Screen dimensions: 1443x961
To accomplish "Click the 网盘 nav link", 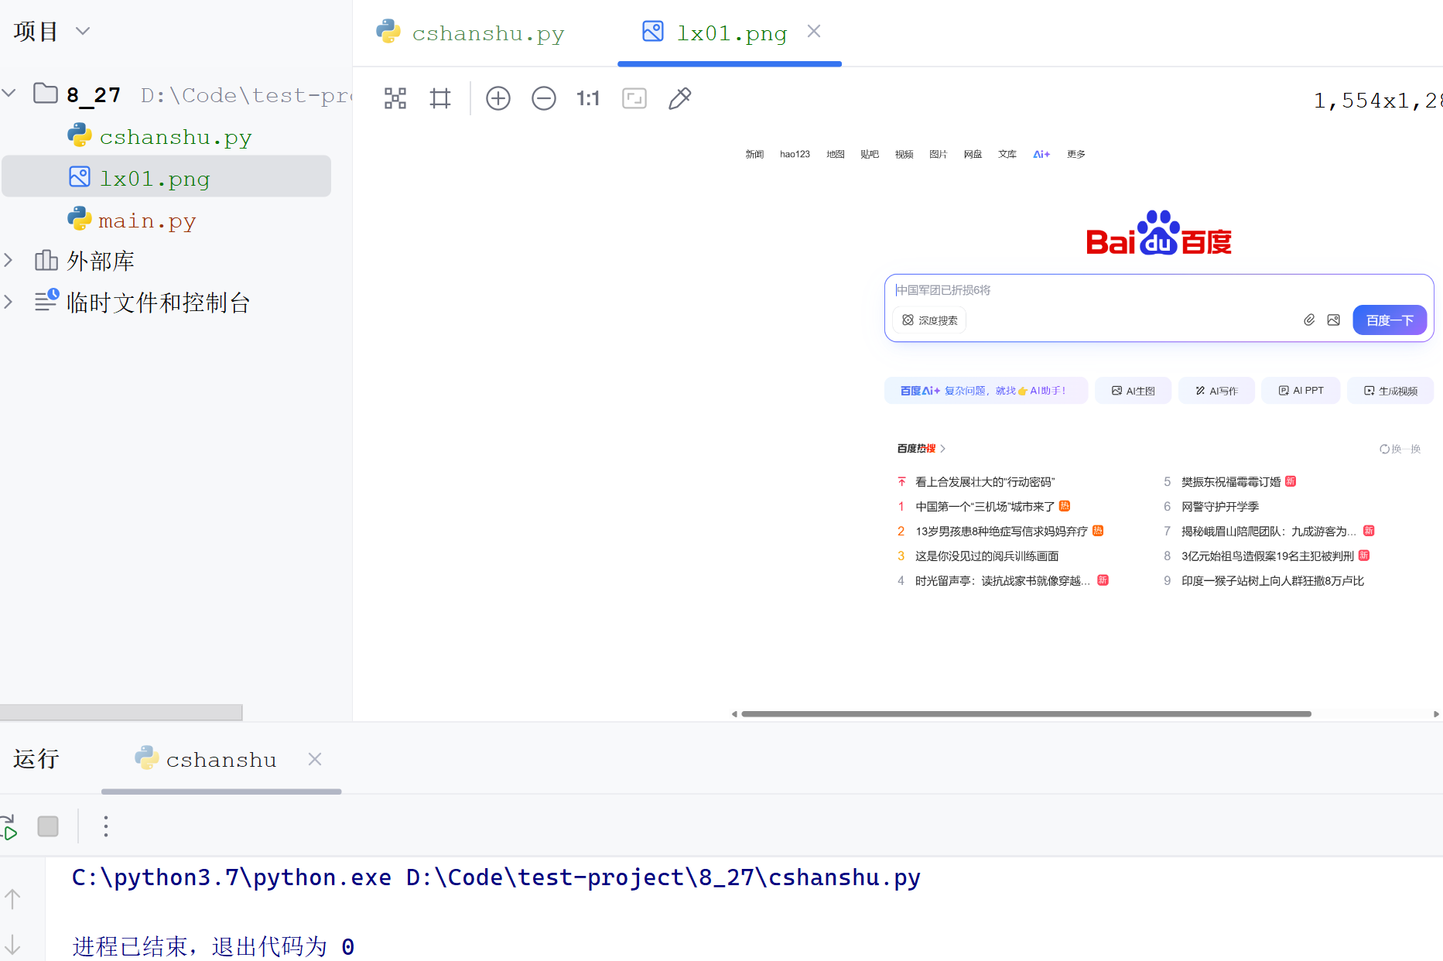I will click(973, 154).
